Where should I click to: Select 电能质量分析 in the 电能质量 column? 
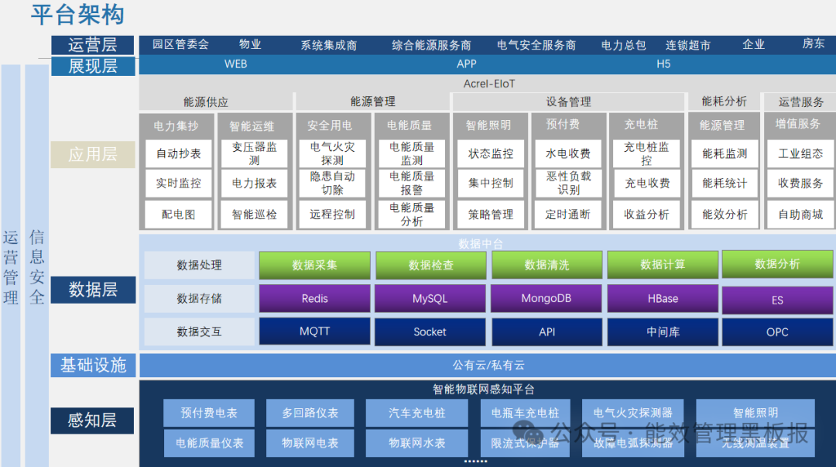[411, 215]
